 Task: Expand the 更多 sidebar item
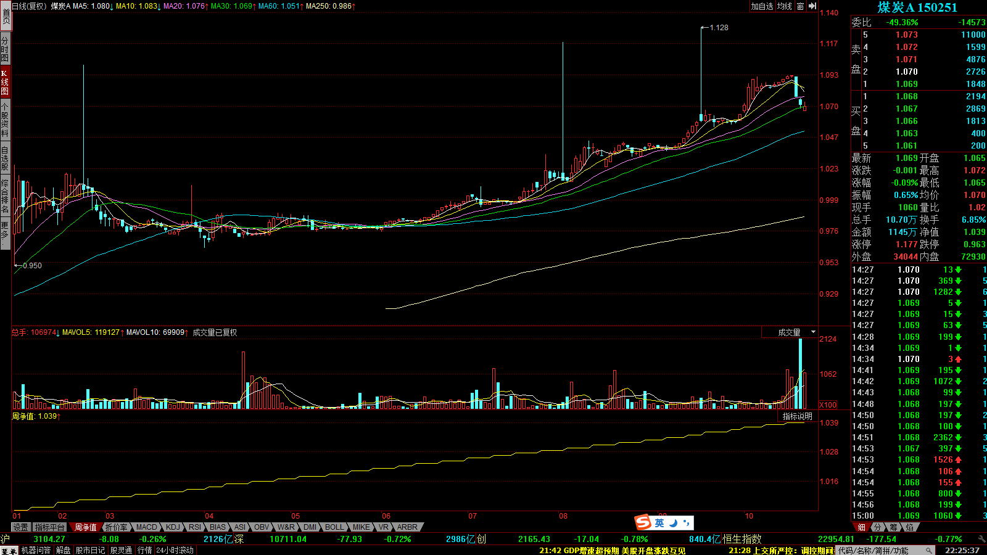[5, 233]
